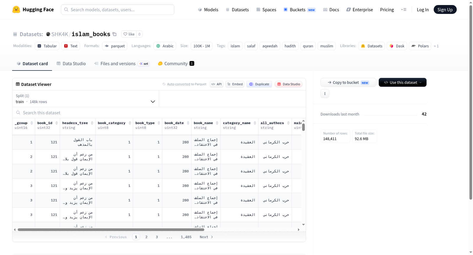Click the Embed button
This screenshot has width=473, height=255.
(235, 84)
